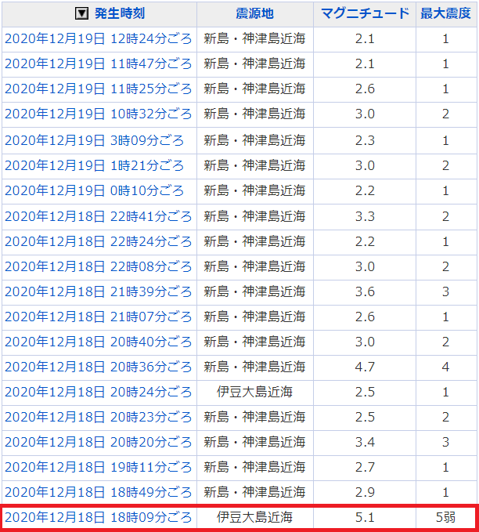Sort by 震源地 column header
This screenshot has width=479, height=532.
[254, 13]
